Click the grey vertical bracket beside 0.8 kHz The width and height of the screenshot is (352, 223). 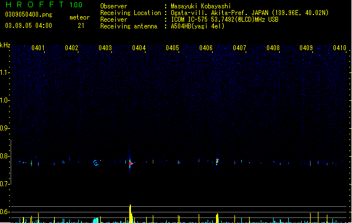(11, 162)
